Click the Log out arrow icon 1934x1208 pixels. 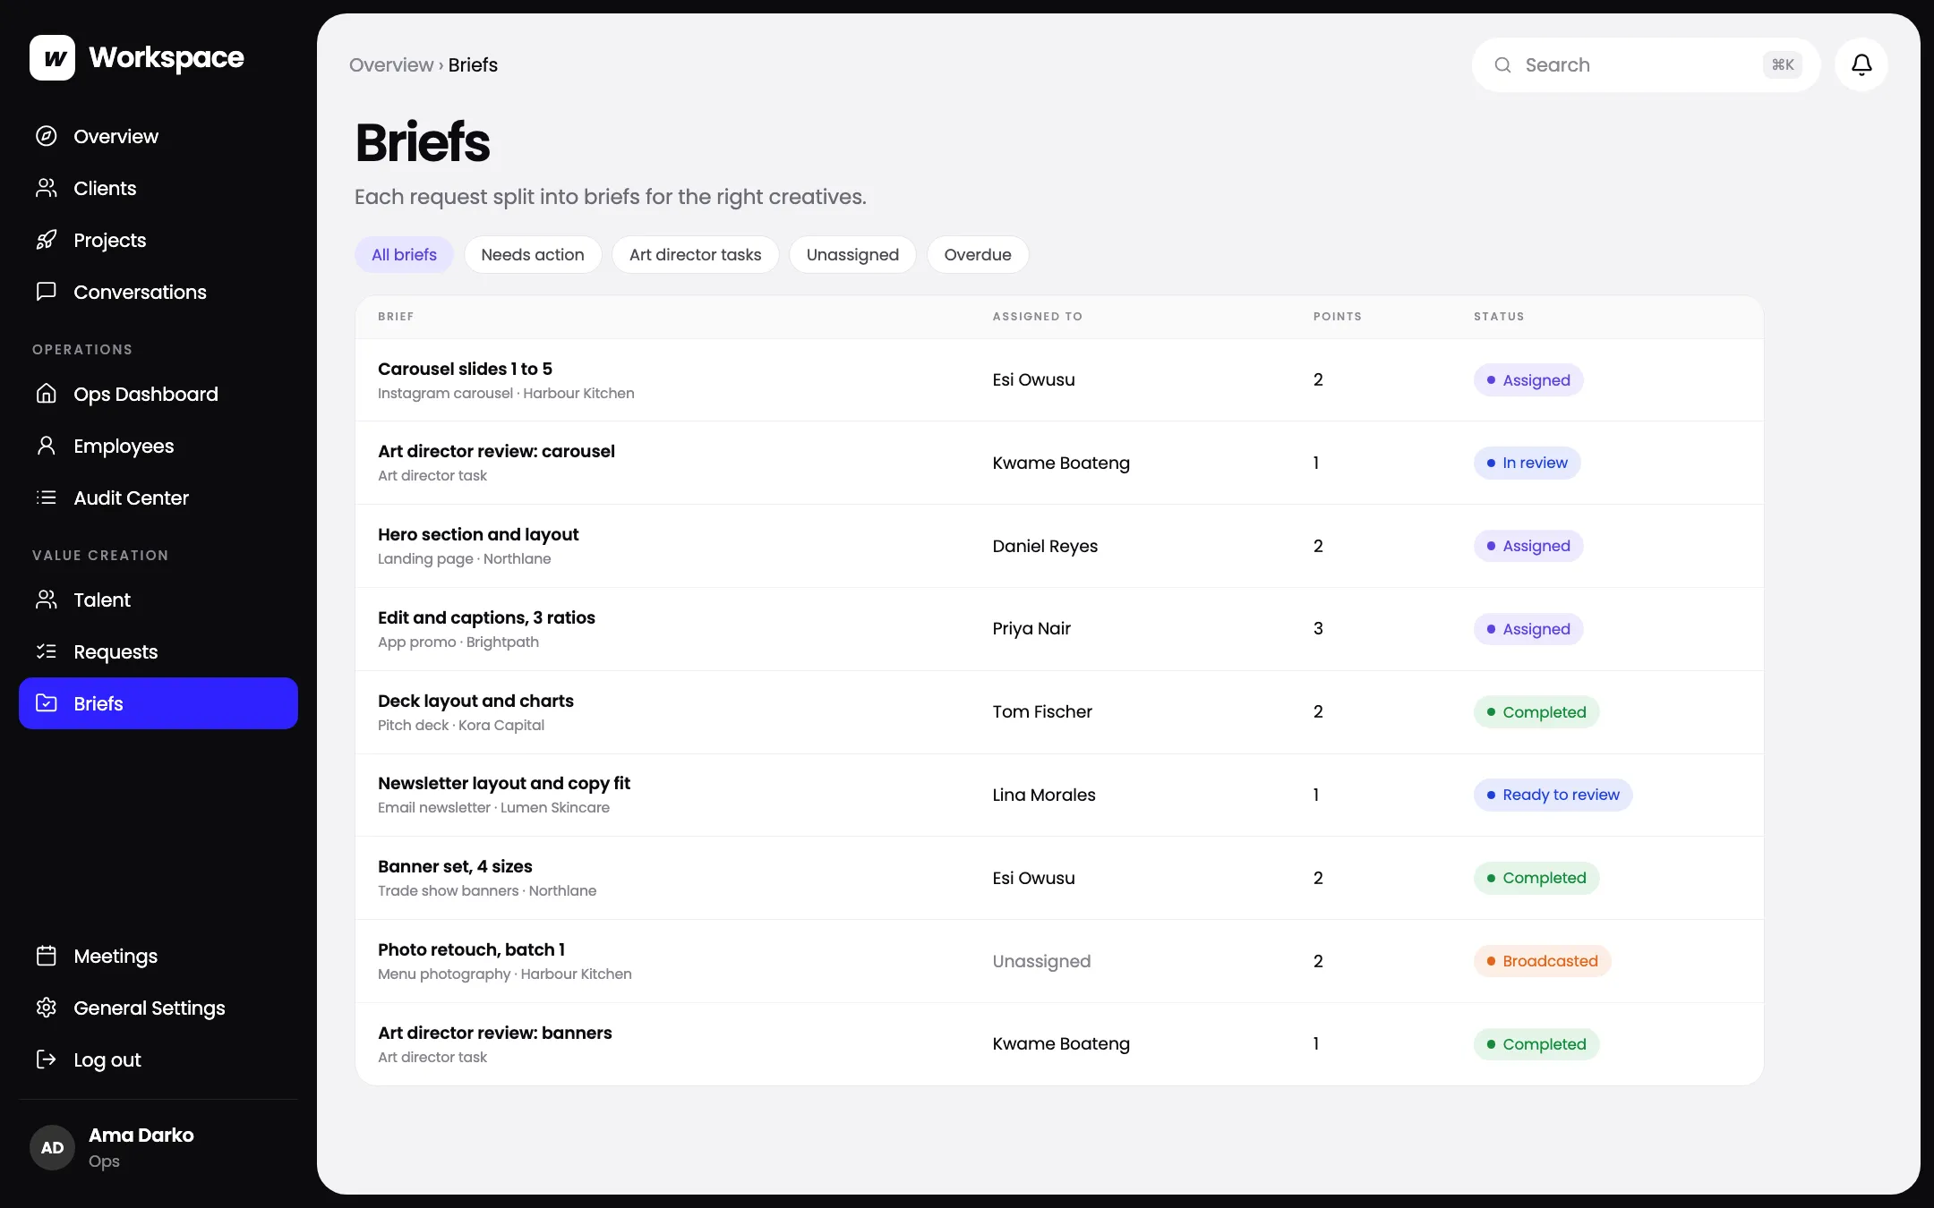coord(47,1059)
